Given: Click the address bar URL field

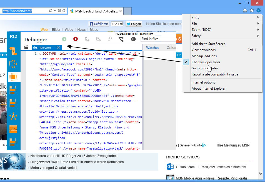Looking at the screenshot, I should [x=24, y=11].
